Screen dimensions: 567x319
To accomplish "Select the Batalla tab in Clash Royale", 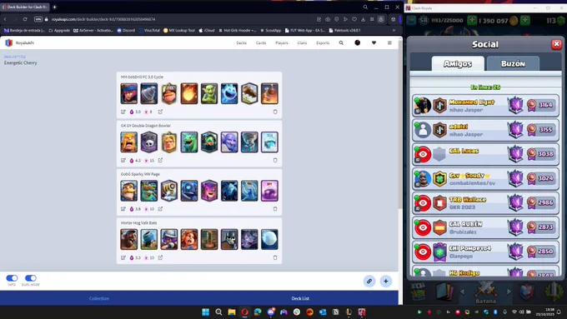I will pyautogui.click(x=485, y=292).
